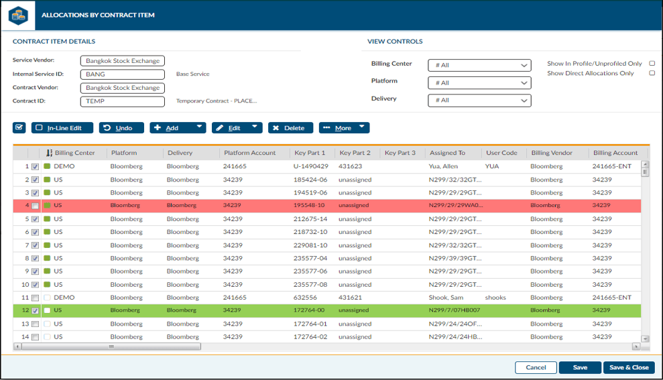Click green status square in row 7

point(47,245)
